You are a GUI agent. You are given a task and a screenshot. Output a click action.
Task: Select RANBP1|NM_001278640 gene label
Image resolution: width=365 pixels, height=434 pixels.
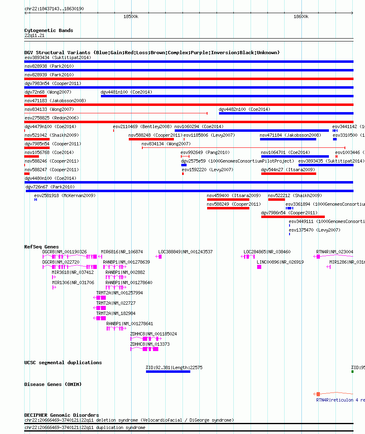pos(129,282)
